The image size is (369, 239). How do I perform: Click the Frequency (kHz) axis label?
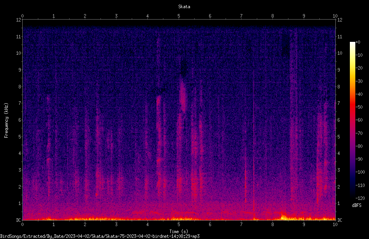6,120
